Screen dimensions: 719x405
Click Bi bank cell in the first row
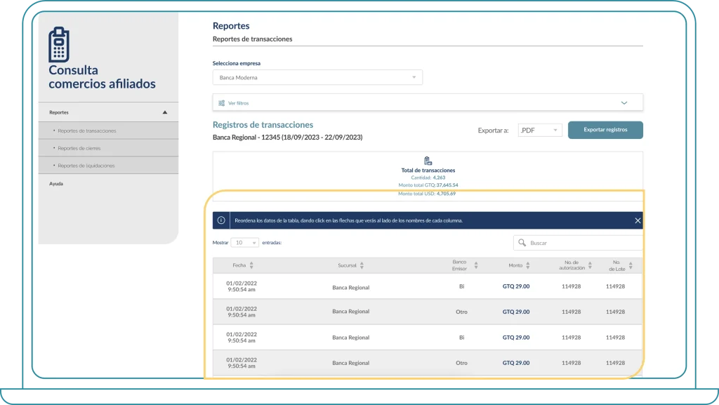[x=462, y=286]
